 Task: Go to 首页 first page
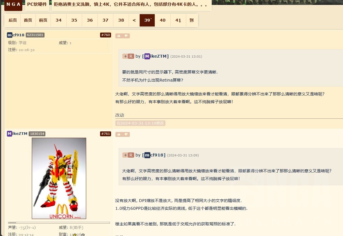click(x=28, y=20)
